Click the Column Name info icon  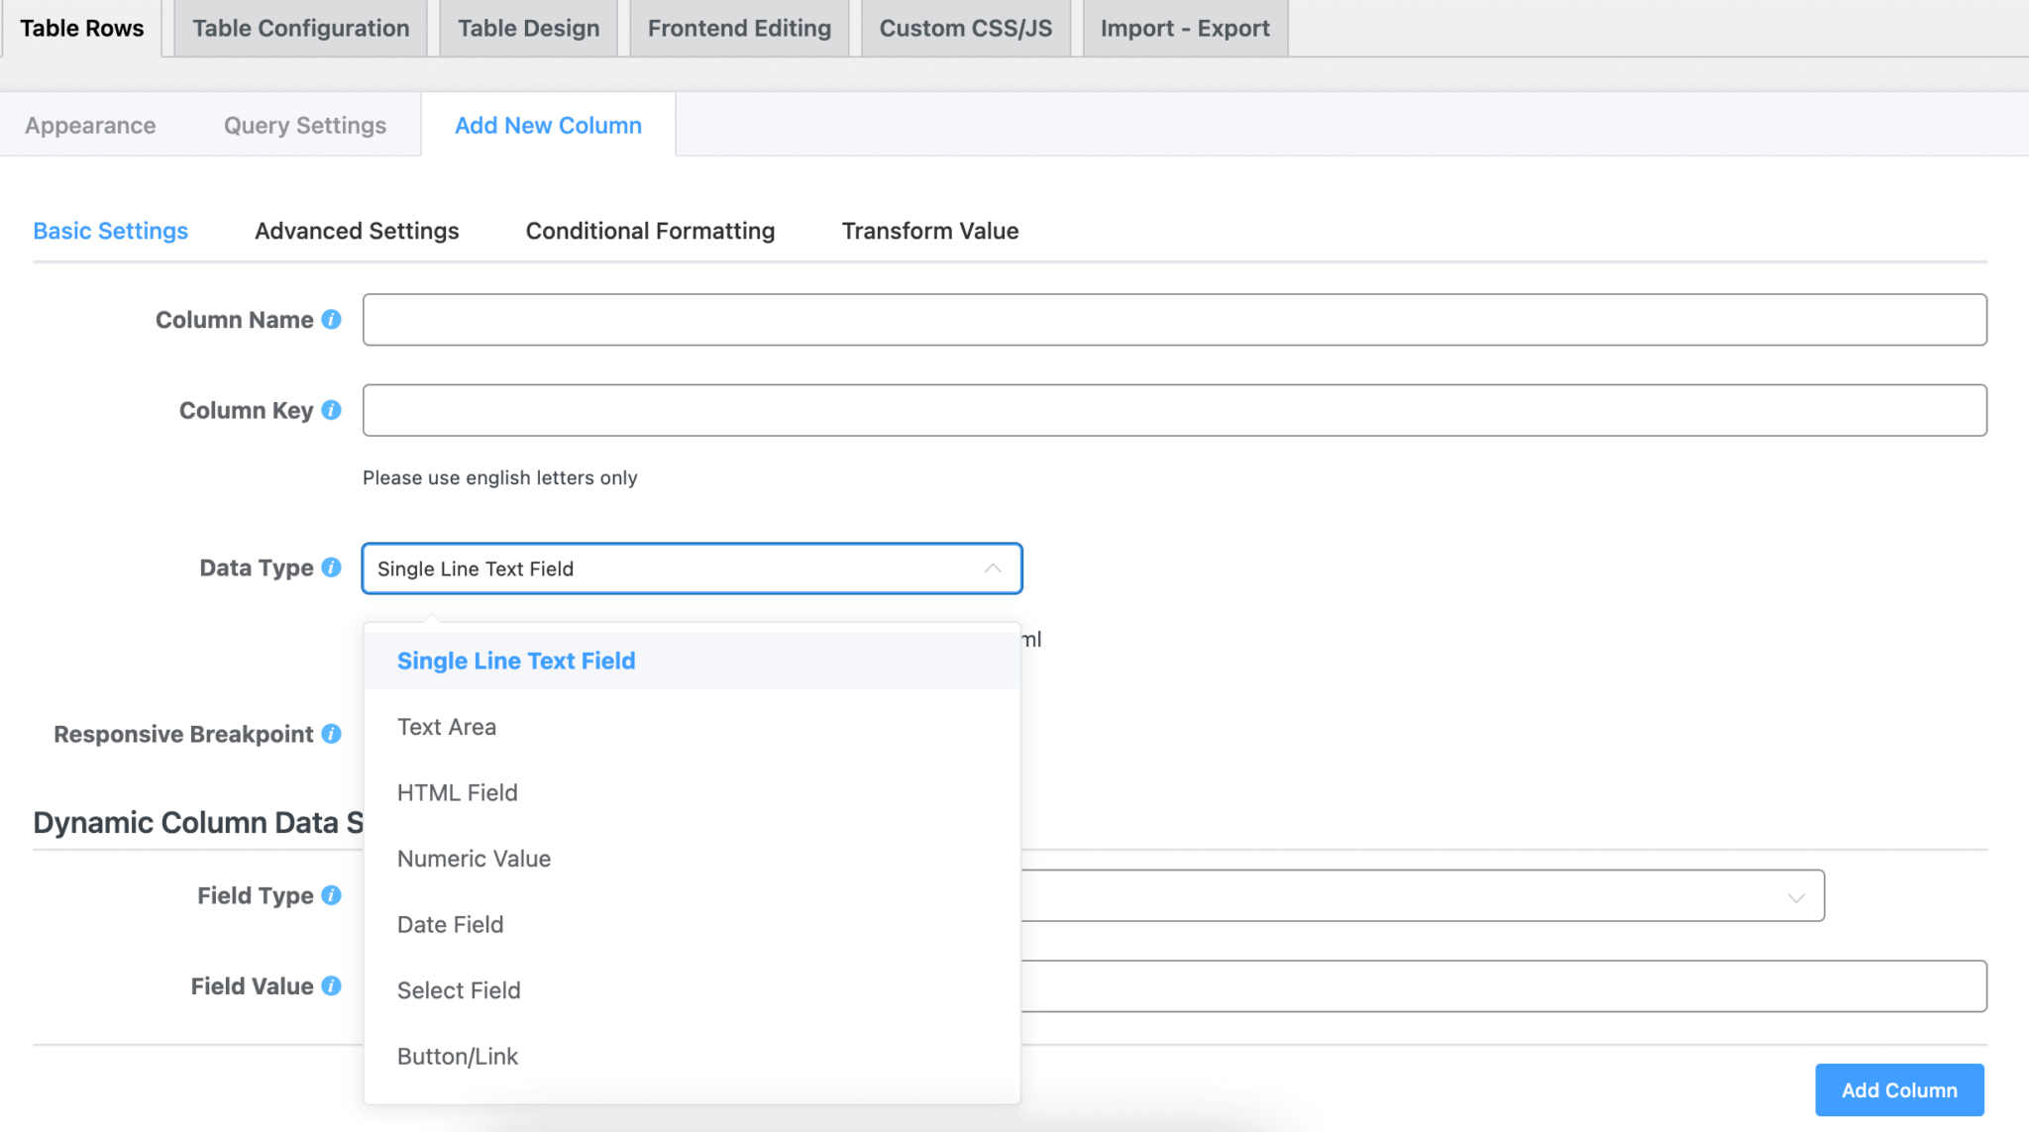332,320
